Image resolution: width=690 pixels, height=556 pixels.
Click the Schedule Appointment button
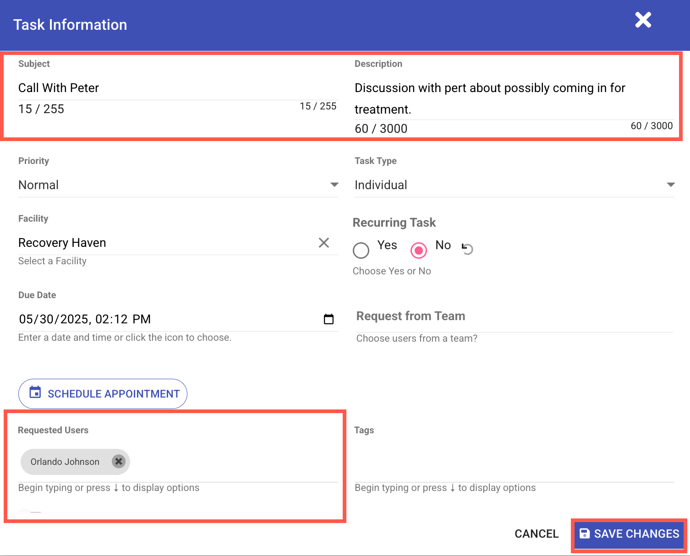(x=103, y=394)
